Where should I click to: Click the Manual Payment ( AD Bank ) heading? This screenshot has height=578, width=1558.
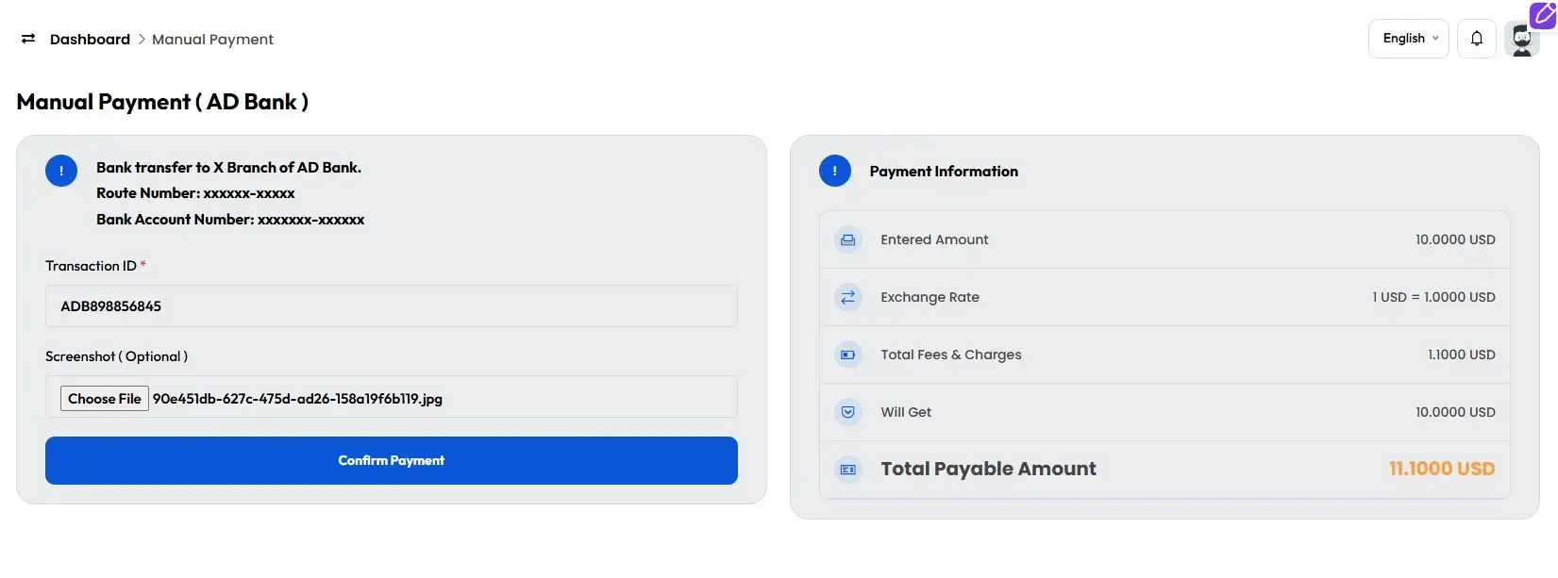coord(162,102)
